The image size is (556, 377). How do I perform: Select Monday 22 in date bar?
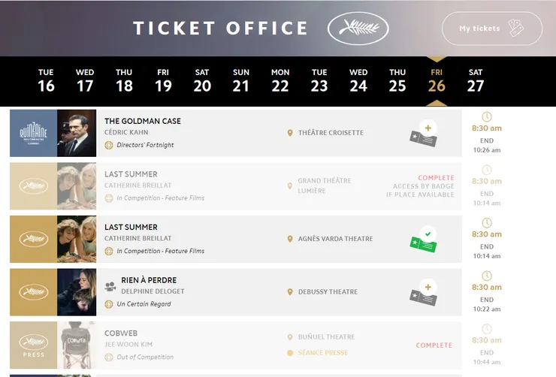(x=280, y=80)
